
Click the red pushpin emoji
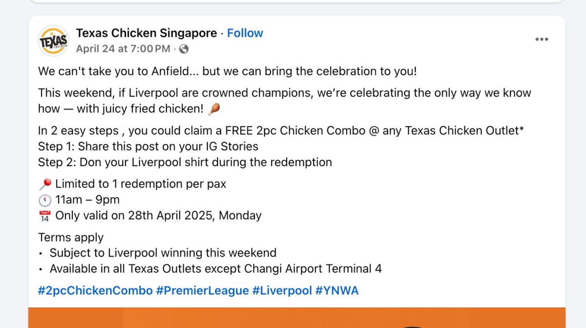(45, 184)
